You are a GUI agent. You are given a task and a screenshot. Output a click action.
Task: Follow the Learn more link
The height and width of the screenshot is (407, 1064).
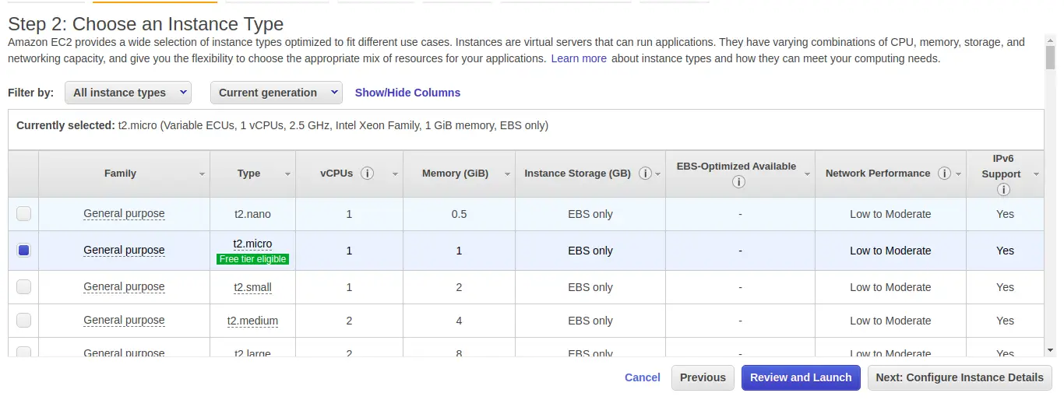click(579, 58)
